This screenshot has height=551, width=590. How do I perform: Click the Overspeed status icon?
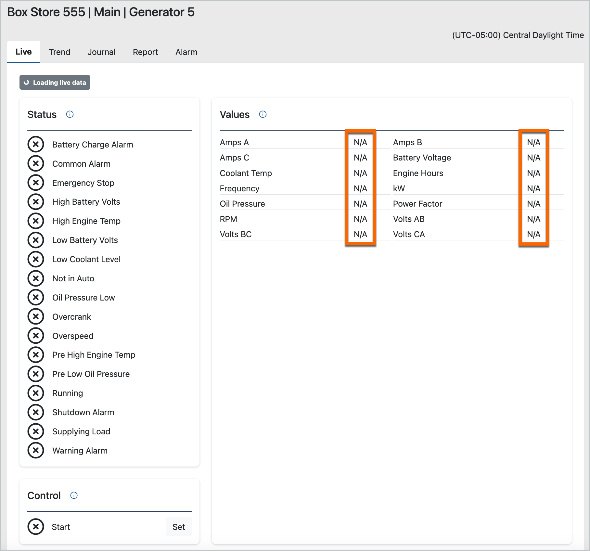pyautogui.click(x=36, y=336)
